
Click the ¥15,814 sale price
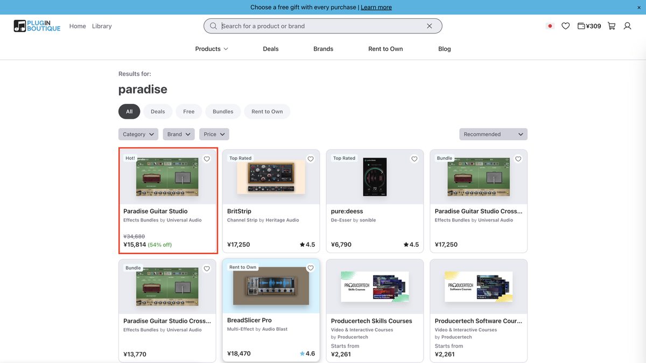click(135, 245)
